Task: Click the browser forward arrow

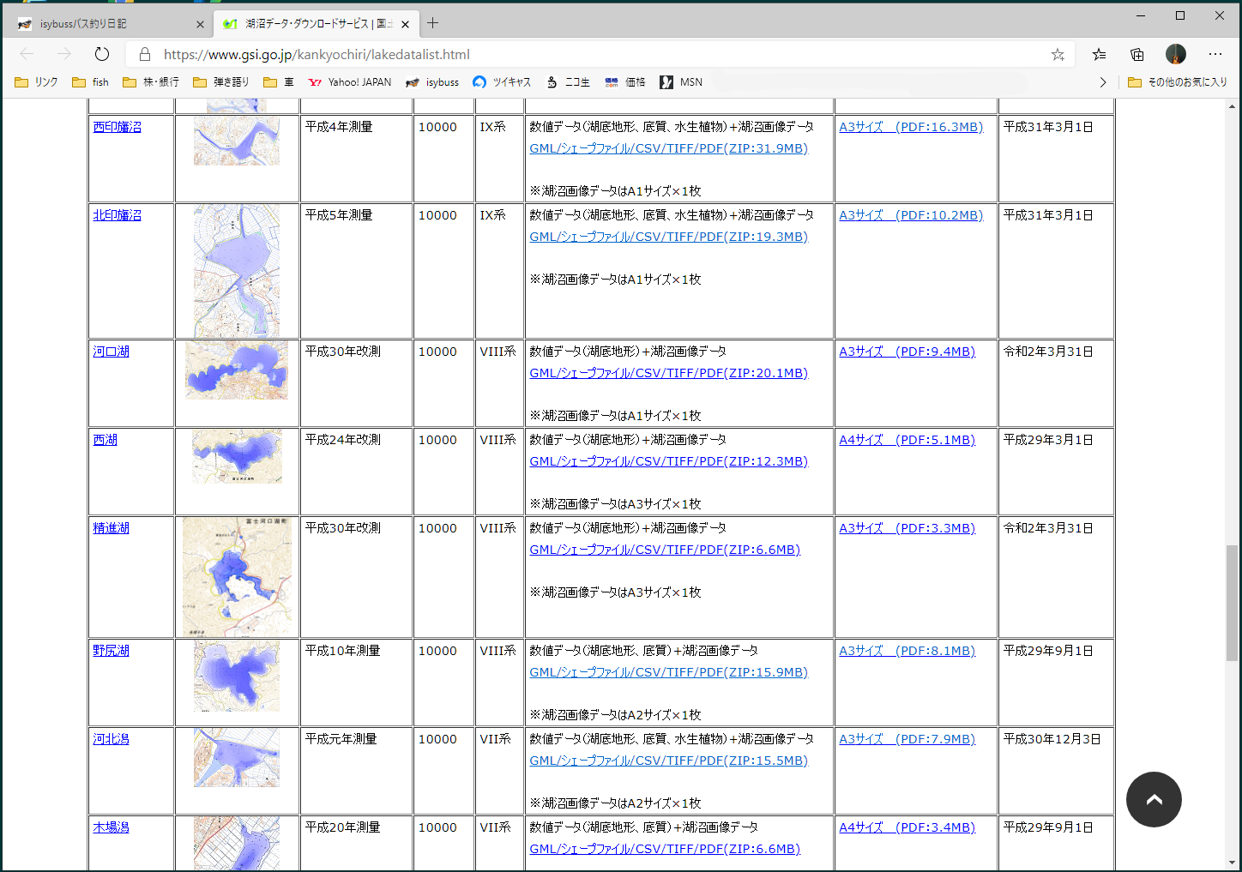Action: tap(64, 54)
